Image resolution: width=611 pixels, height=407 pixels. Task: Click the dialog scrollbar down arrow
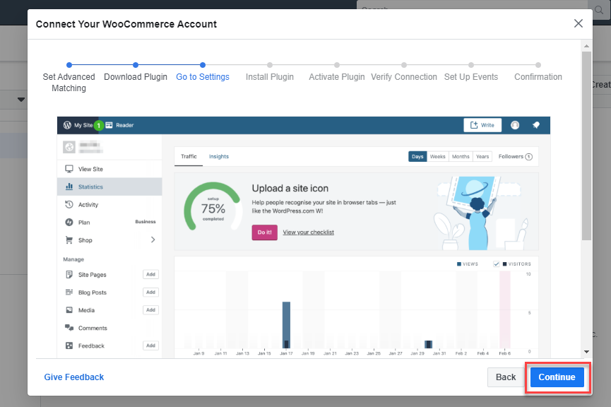pos(586,352)
